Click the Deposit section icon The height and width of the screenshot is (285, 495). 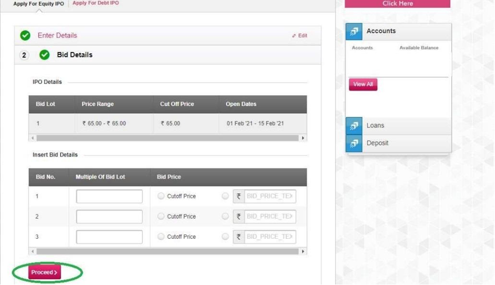click(x=354, y=143)
